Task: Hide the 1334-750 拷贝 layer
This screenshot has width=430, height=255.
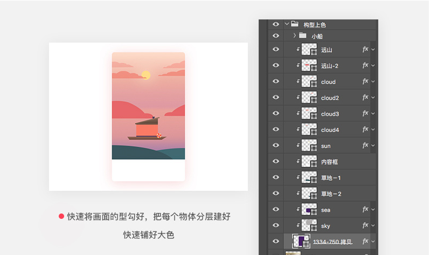Action: (x=275, y=242)
